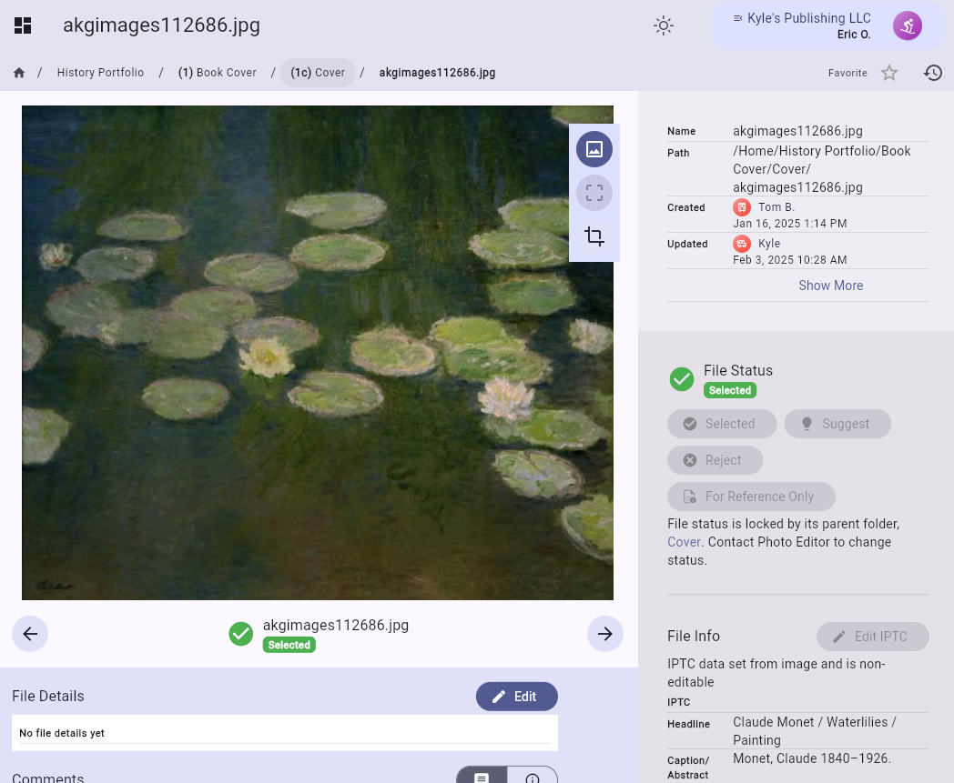Image resolution: width=954 pixels, height=783 pixels.
Task: Click the created date Jan 16, 2025 1:14 PM
Action: pos(790,224)
